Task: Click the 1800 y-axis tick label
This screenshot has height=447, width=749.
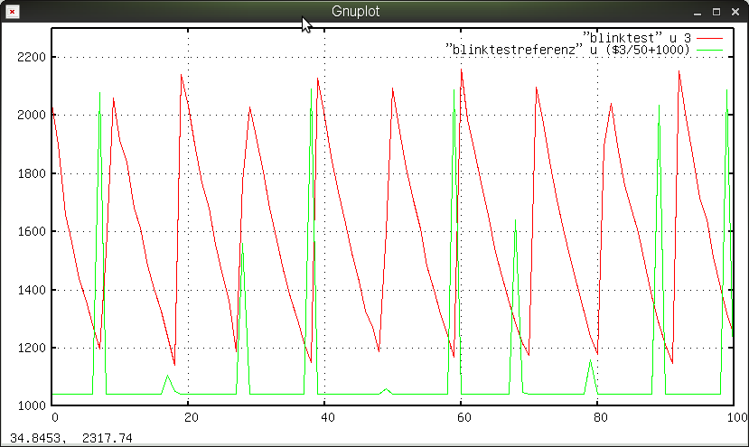Action: [x=32, y=173]
